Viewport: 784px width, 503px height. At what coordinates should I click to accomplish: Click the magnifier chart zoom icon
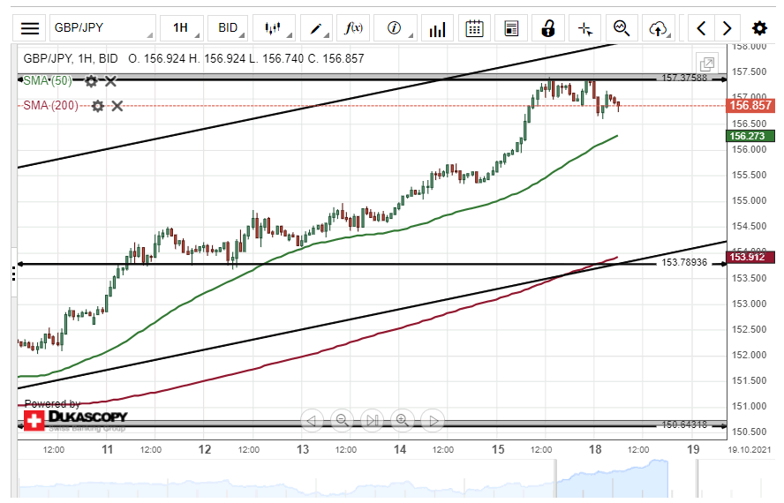coord(622,28)
